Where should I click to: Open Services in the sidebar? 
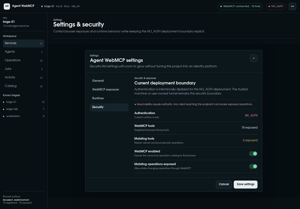pyautogui.click(x=23, y=43)
